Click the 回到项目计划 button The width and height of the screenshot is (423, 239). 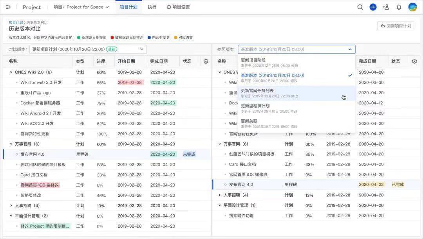click(x=396, y=26)
